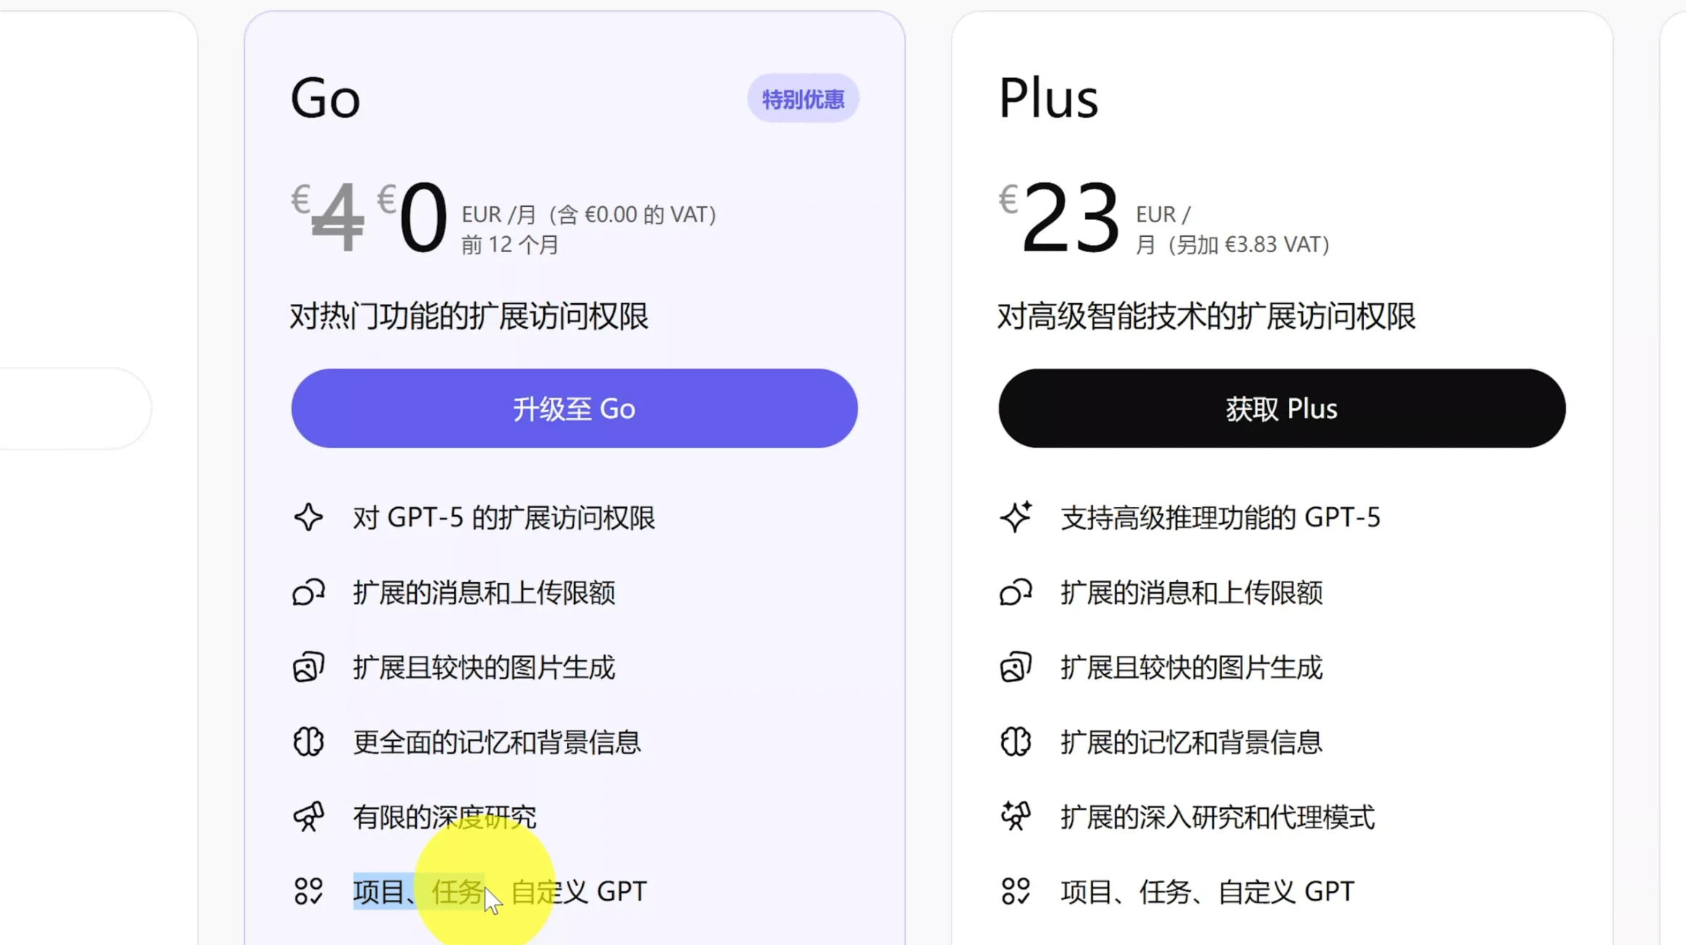Click the 特别优惠 badge
This screenshot has height=945, width=1686.
click(x=803, y=98)
